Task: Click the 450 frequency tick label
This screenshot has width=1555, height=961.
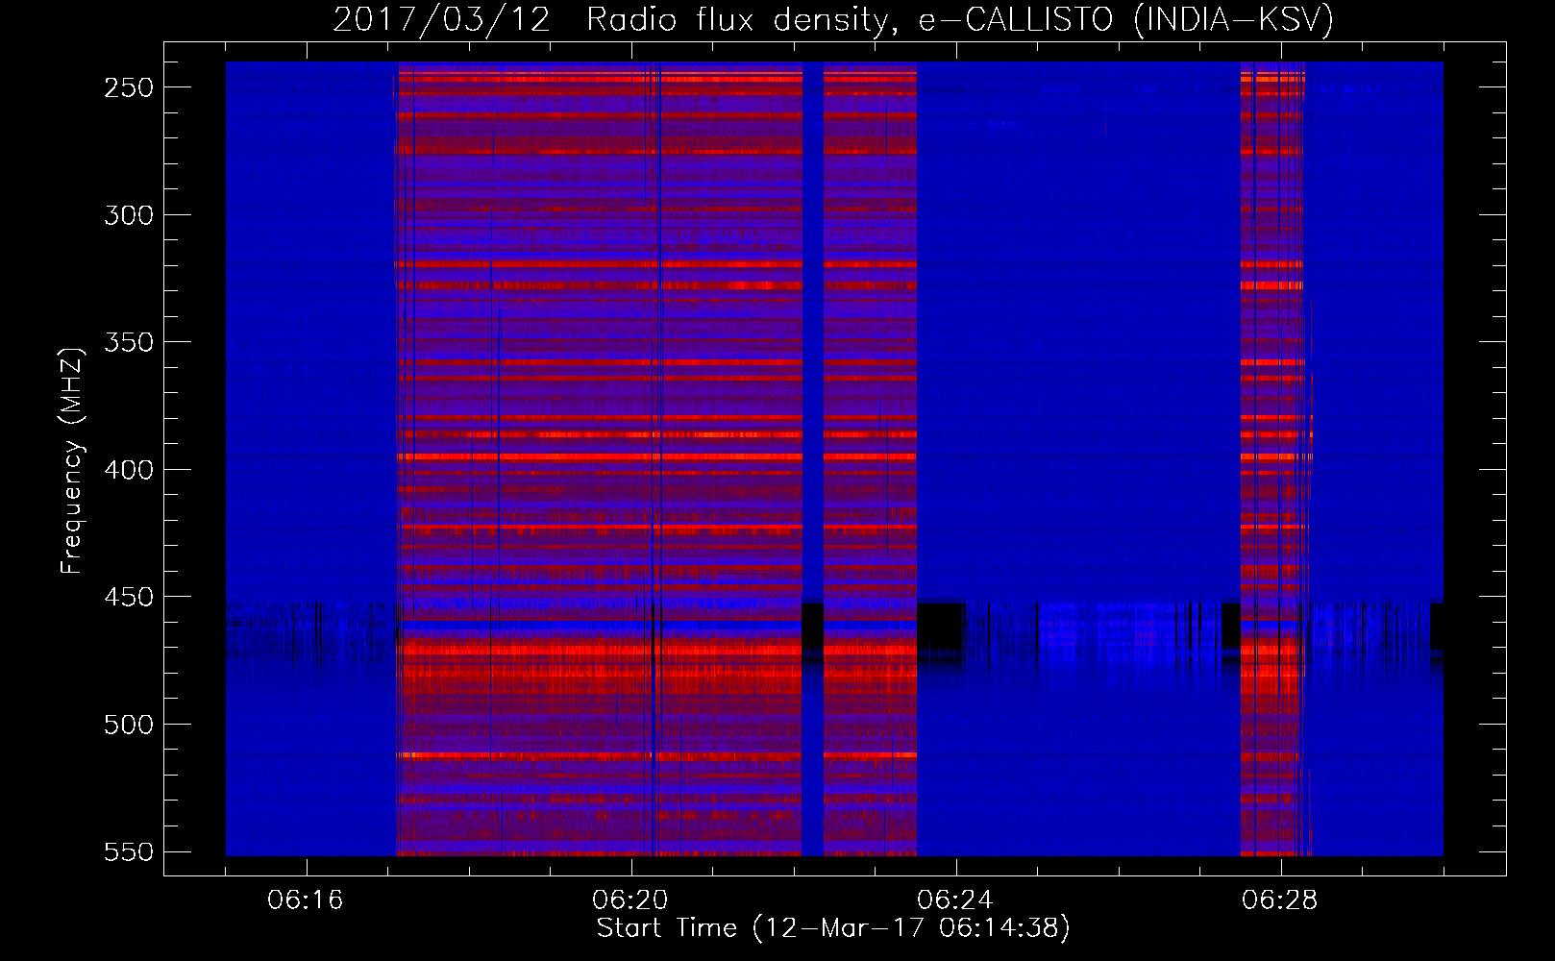Action: pyautogui.click(x=129, y=597)
